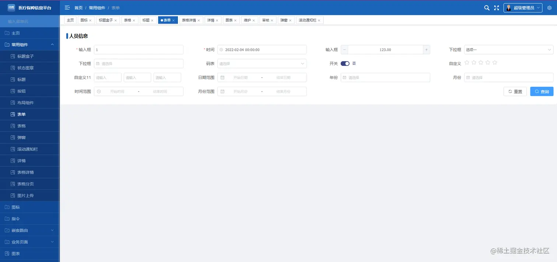
Task: Open 表格分页 in the sidebar
Action: [29, 184]
